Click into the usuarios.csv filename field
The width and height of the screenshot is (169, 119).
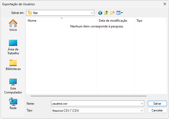[95, 104]
